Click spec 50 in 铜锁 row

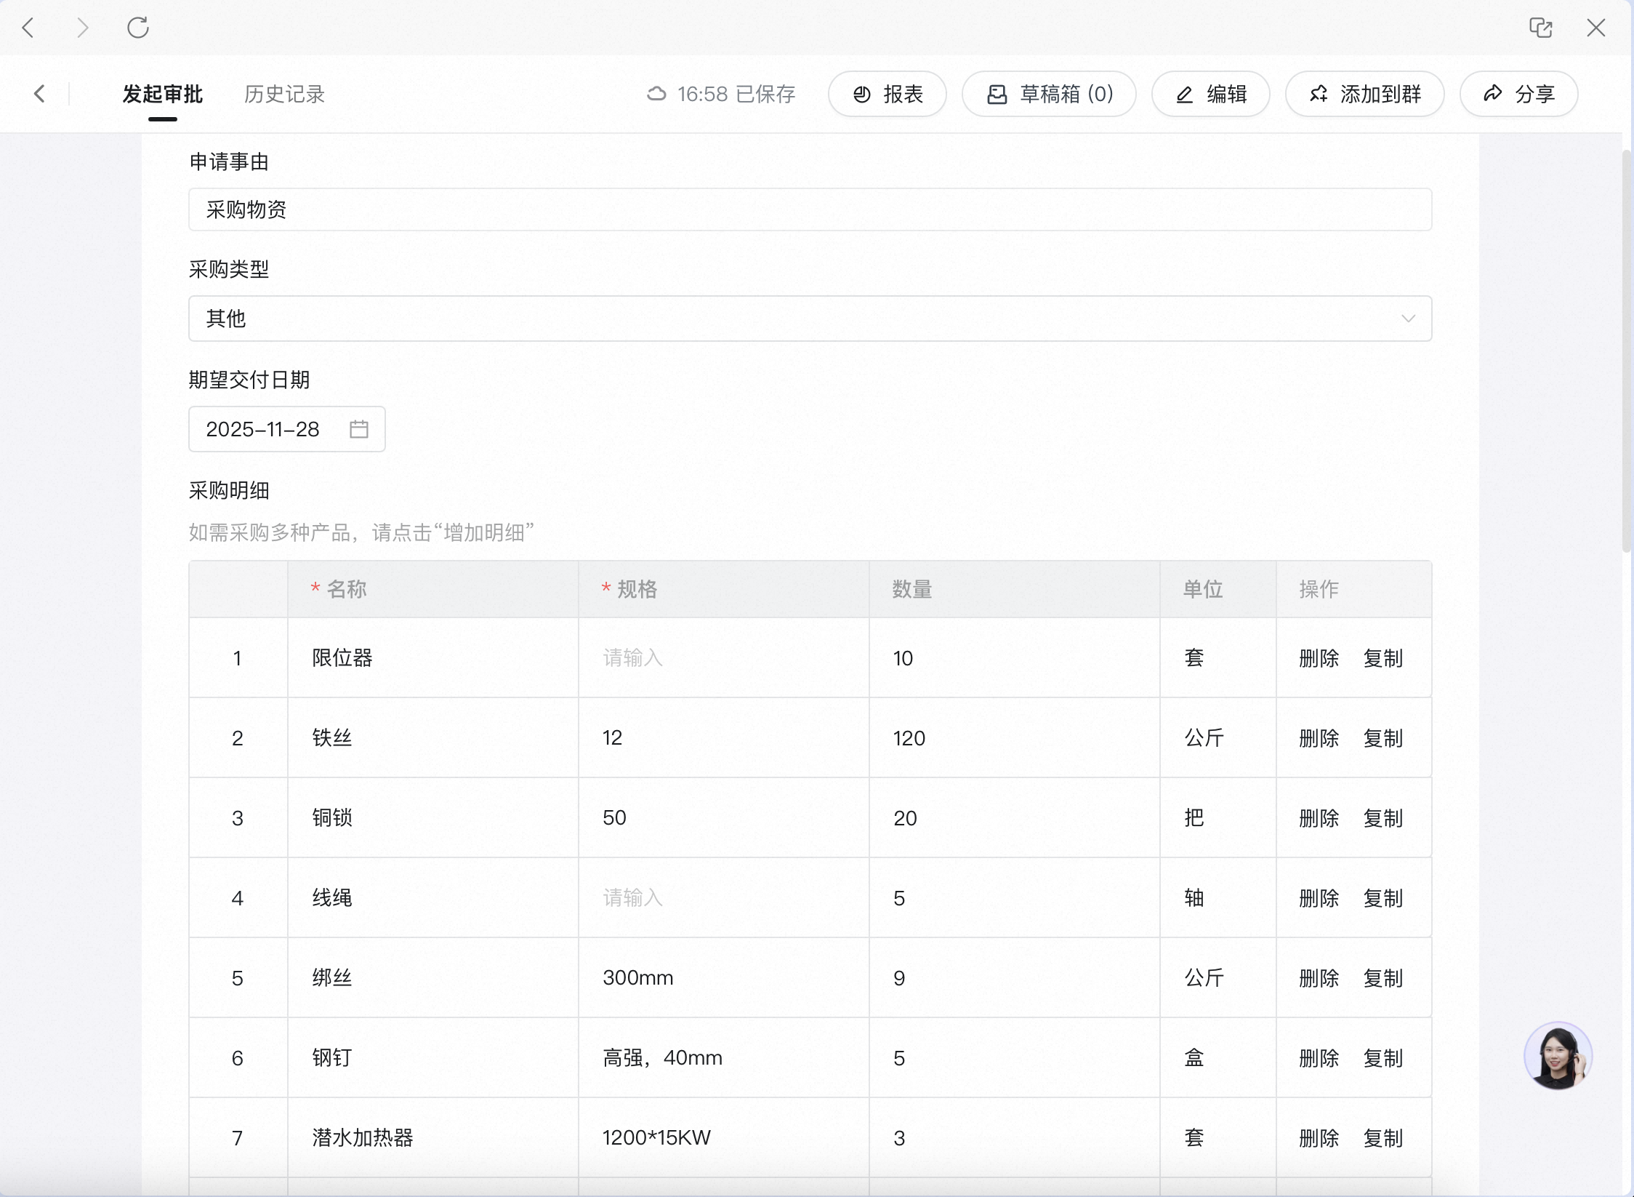click(x=724, y=818)
